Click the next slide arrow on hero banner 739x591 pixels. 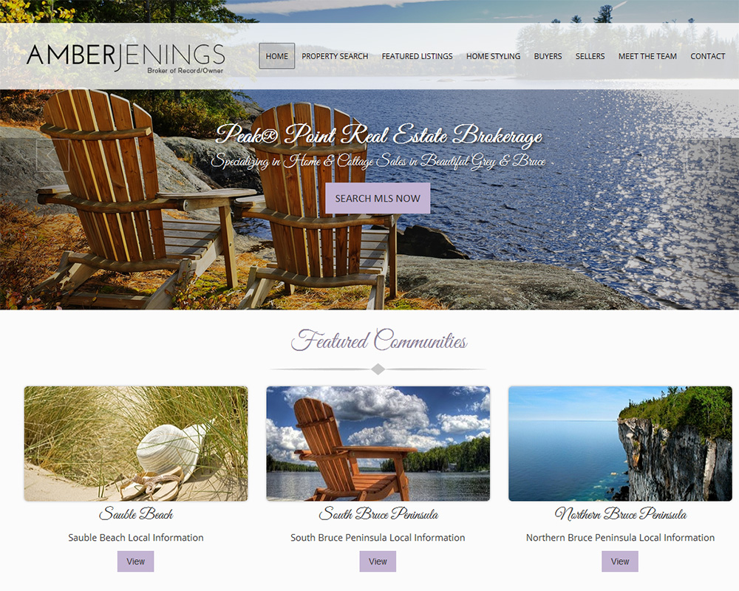[x=703, y=155]
